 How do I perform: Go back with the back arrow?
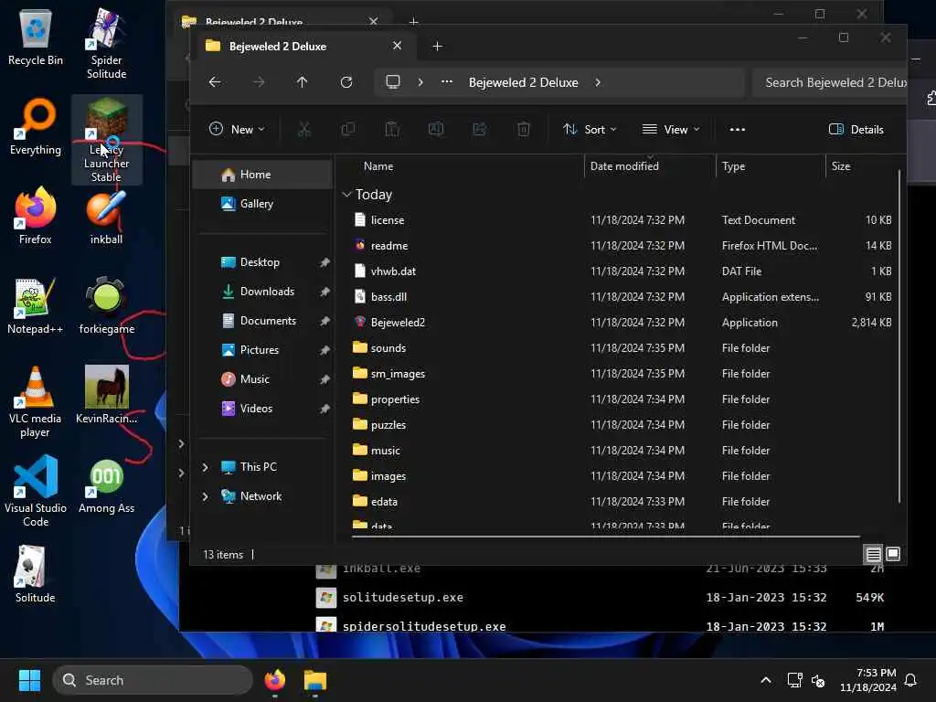click(x=215, y=82)
